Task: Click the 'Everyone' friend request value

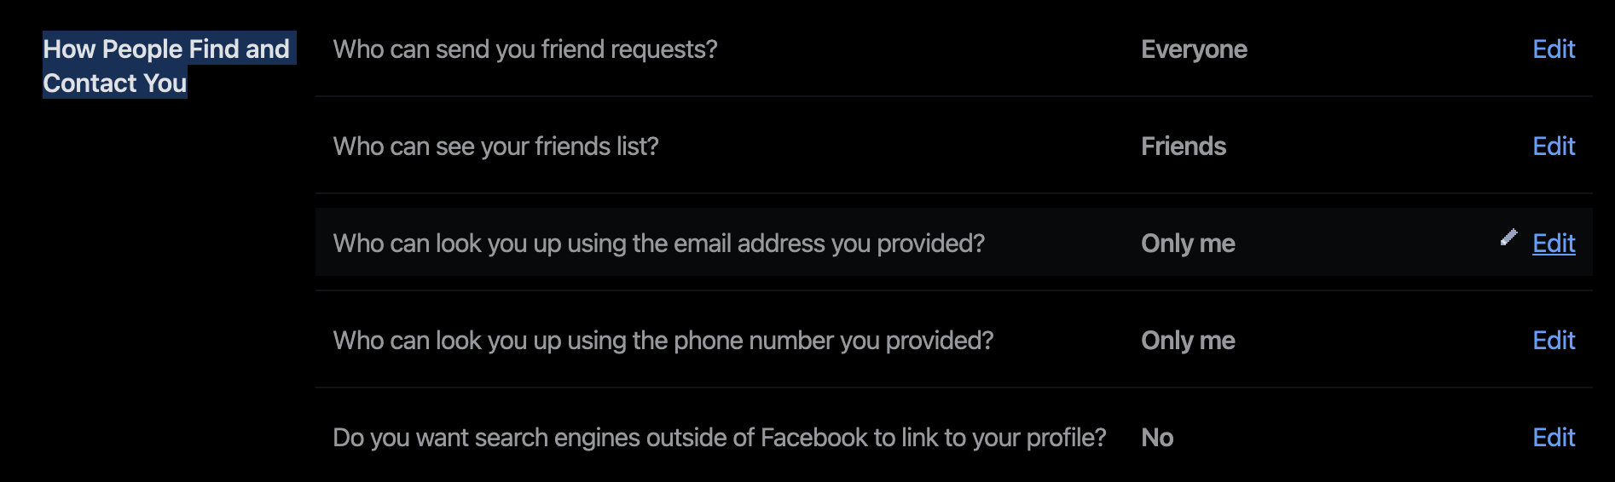Action: coord(1194,49)
